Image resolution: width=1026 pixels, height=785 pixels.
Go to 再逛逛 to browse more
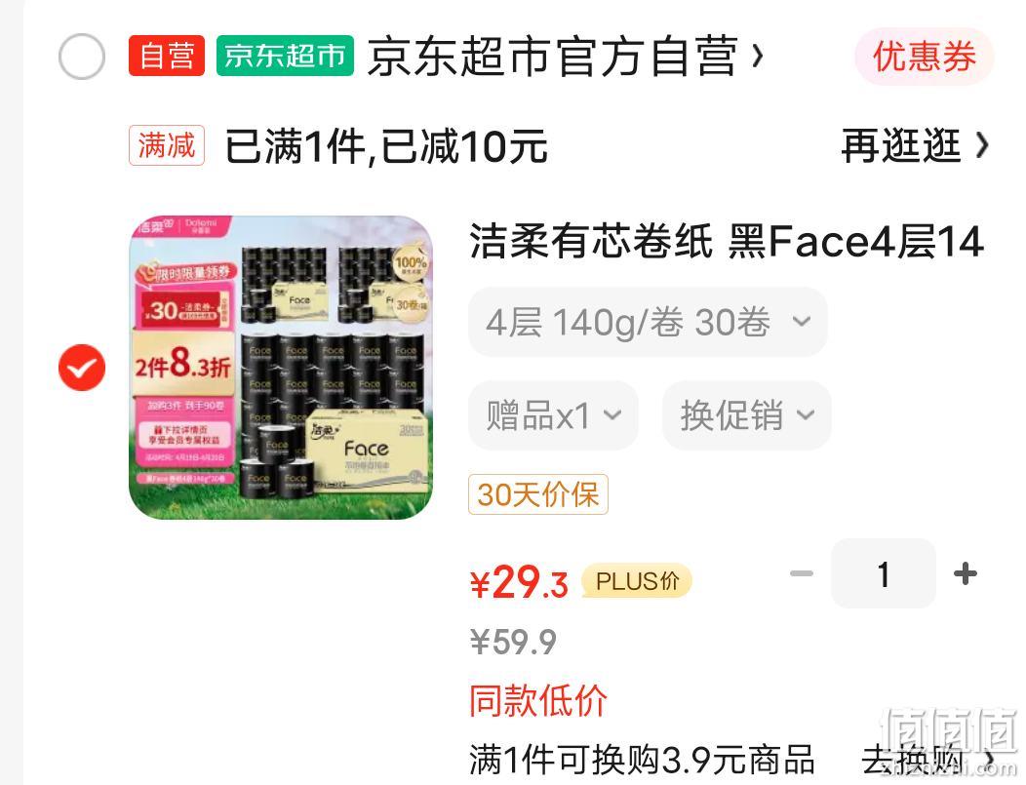click(x=915, y=145)
